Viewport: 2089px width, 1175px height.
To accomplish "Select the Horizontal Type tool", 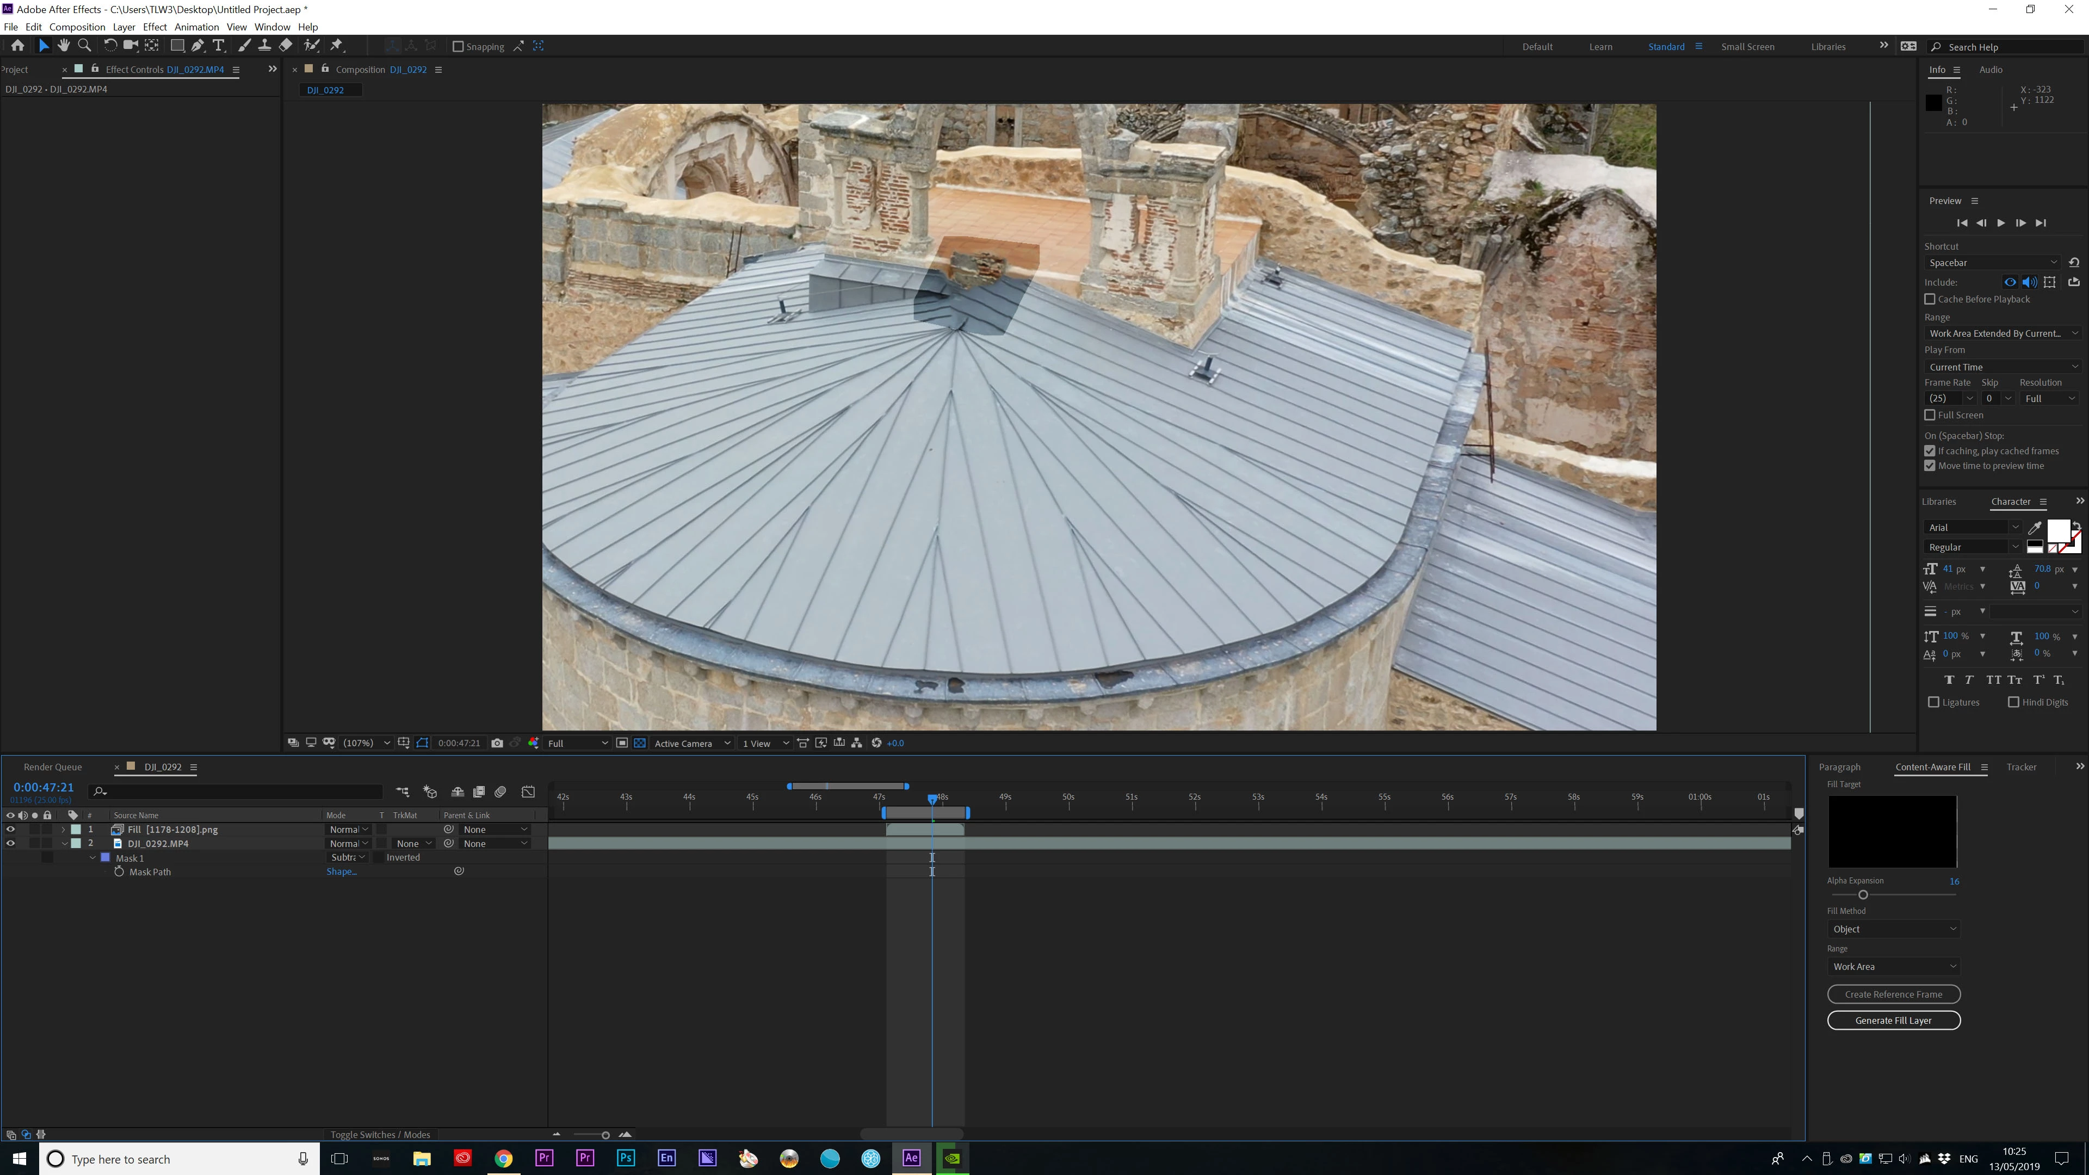I will click(x=219, y=46).
